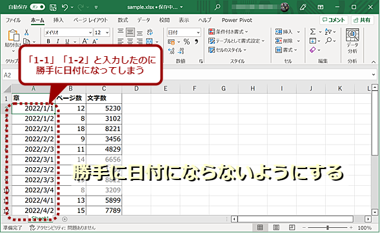Screen dimensions: 380x233
Task: Select cell containing 5230
Action: click(x=104, y=108)
